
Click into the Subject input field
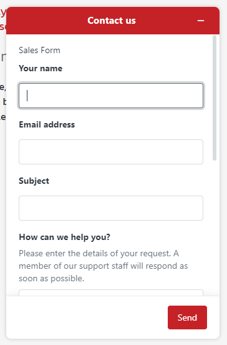pos(111,208)
